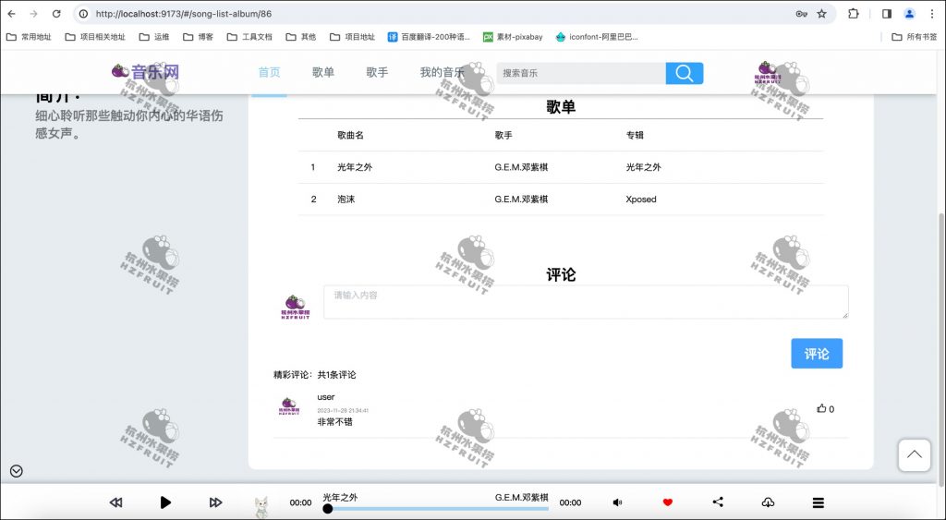
Task: Open the Chrome three-dot menu
Action: pos(932,13)
